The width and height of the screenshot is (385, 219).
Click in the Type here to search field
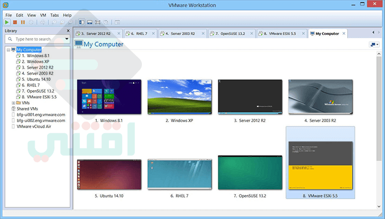(37, 39)
